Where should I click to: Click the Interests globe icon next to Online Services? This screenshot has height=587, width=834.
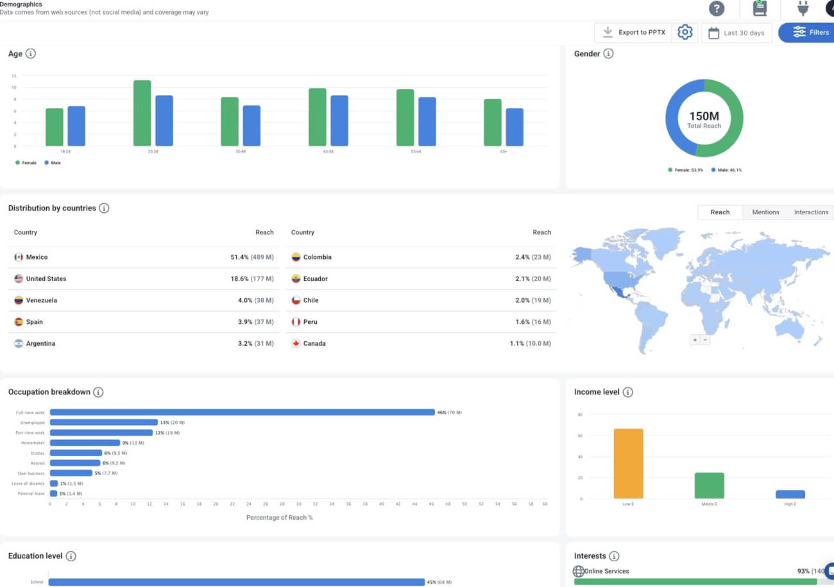click(579, 571)
